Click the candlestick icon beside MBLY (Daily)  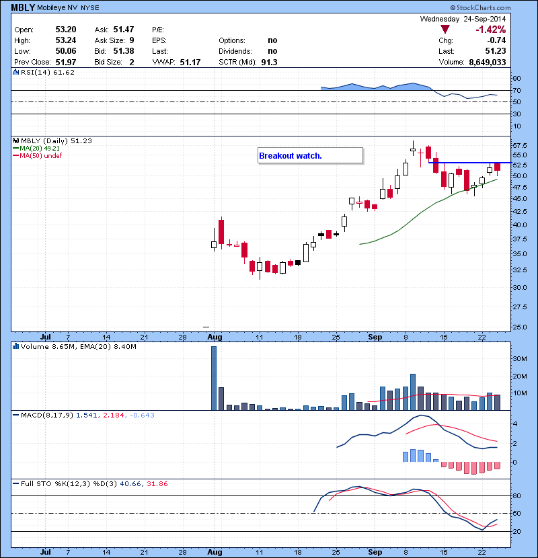[x=16, y=141]
